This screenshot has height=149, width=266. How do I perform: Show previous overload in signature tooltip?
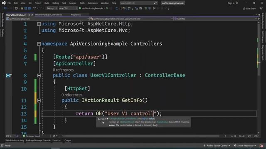point(99,119)
